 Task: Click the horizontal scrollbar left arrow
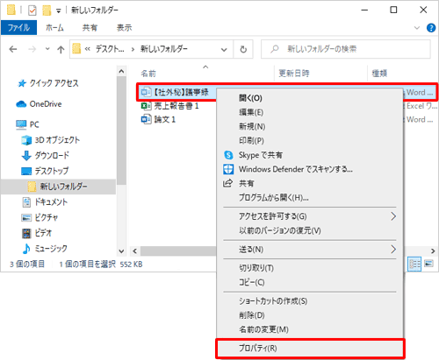tap(134, 251)
